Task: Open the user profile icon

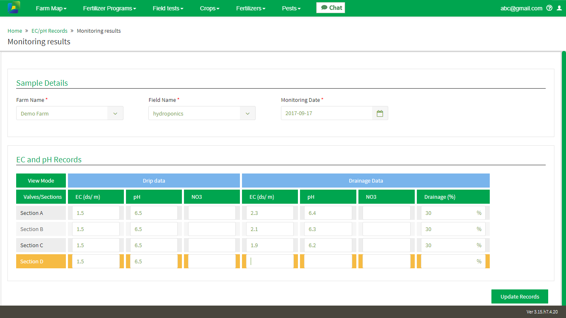Action: [559, 8]
